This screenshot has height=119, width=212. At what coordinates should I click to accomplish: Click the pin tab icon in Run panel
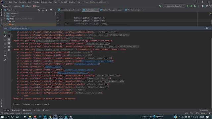pyautogui.click(x=5, y=60)
